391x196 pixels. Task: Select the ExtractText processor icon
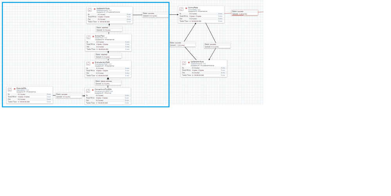tap(89, 37)
